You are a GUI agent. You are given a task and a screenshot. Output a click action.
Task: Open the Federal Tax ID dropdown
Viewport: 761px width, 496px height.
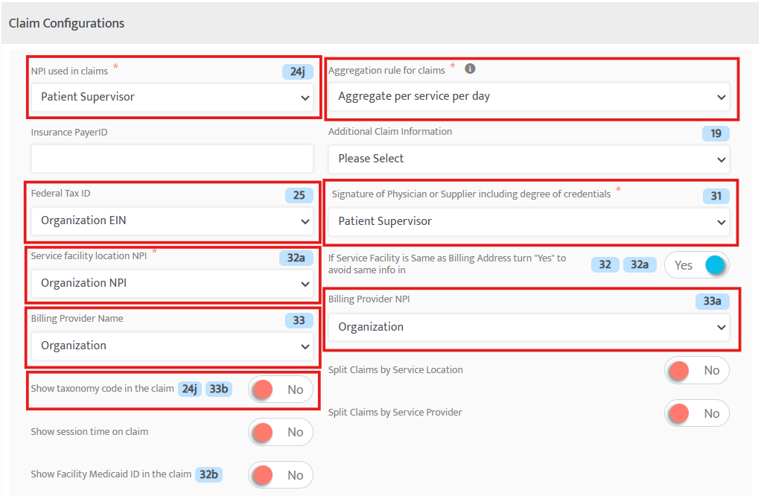[172, 221]
